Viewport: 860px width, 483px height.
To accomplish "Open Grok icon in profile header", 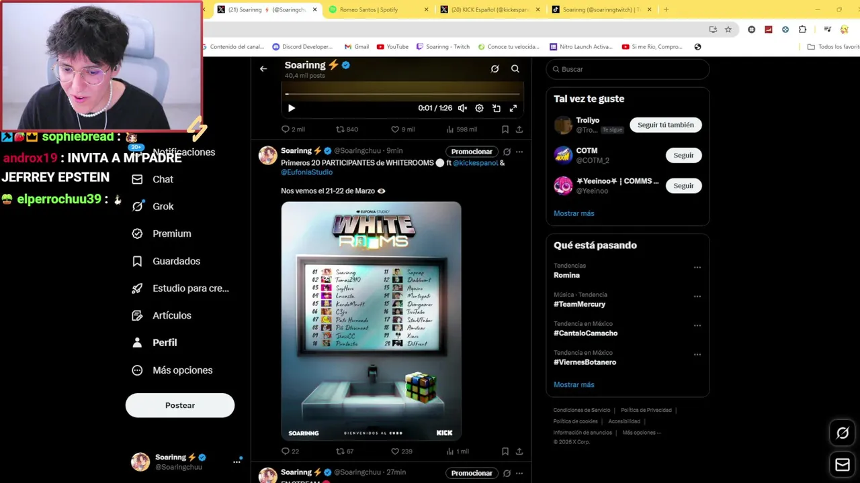I will pos(494,68).
